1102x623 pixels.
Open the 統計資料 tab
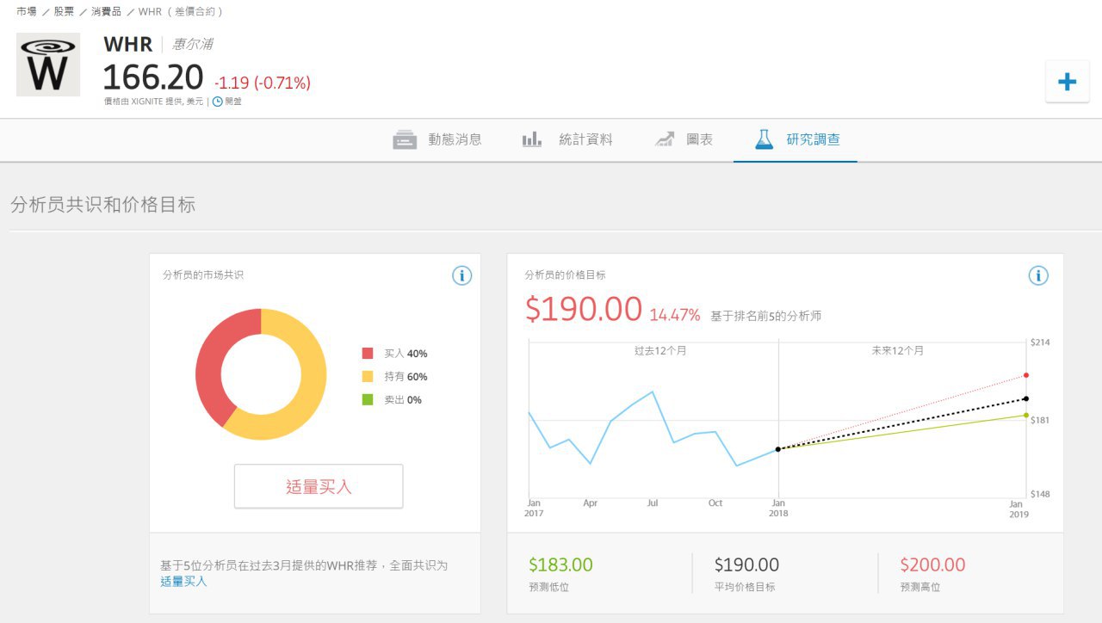[585, 139]
